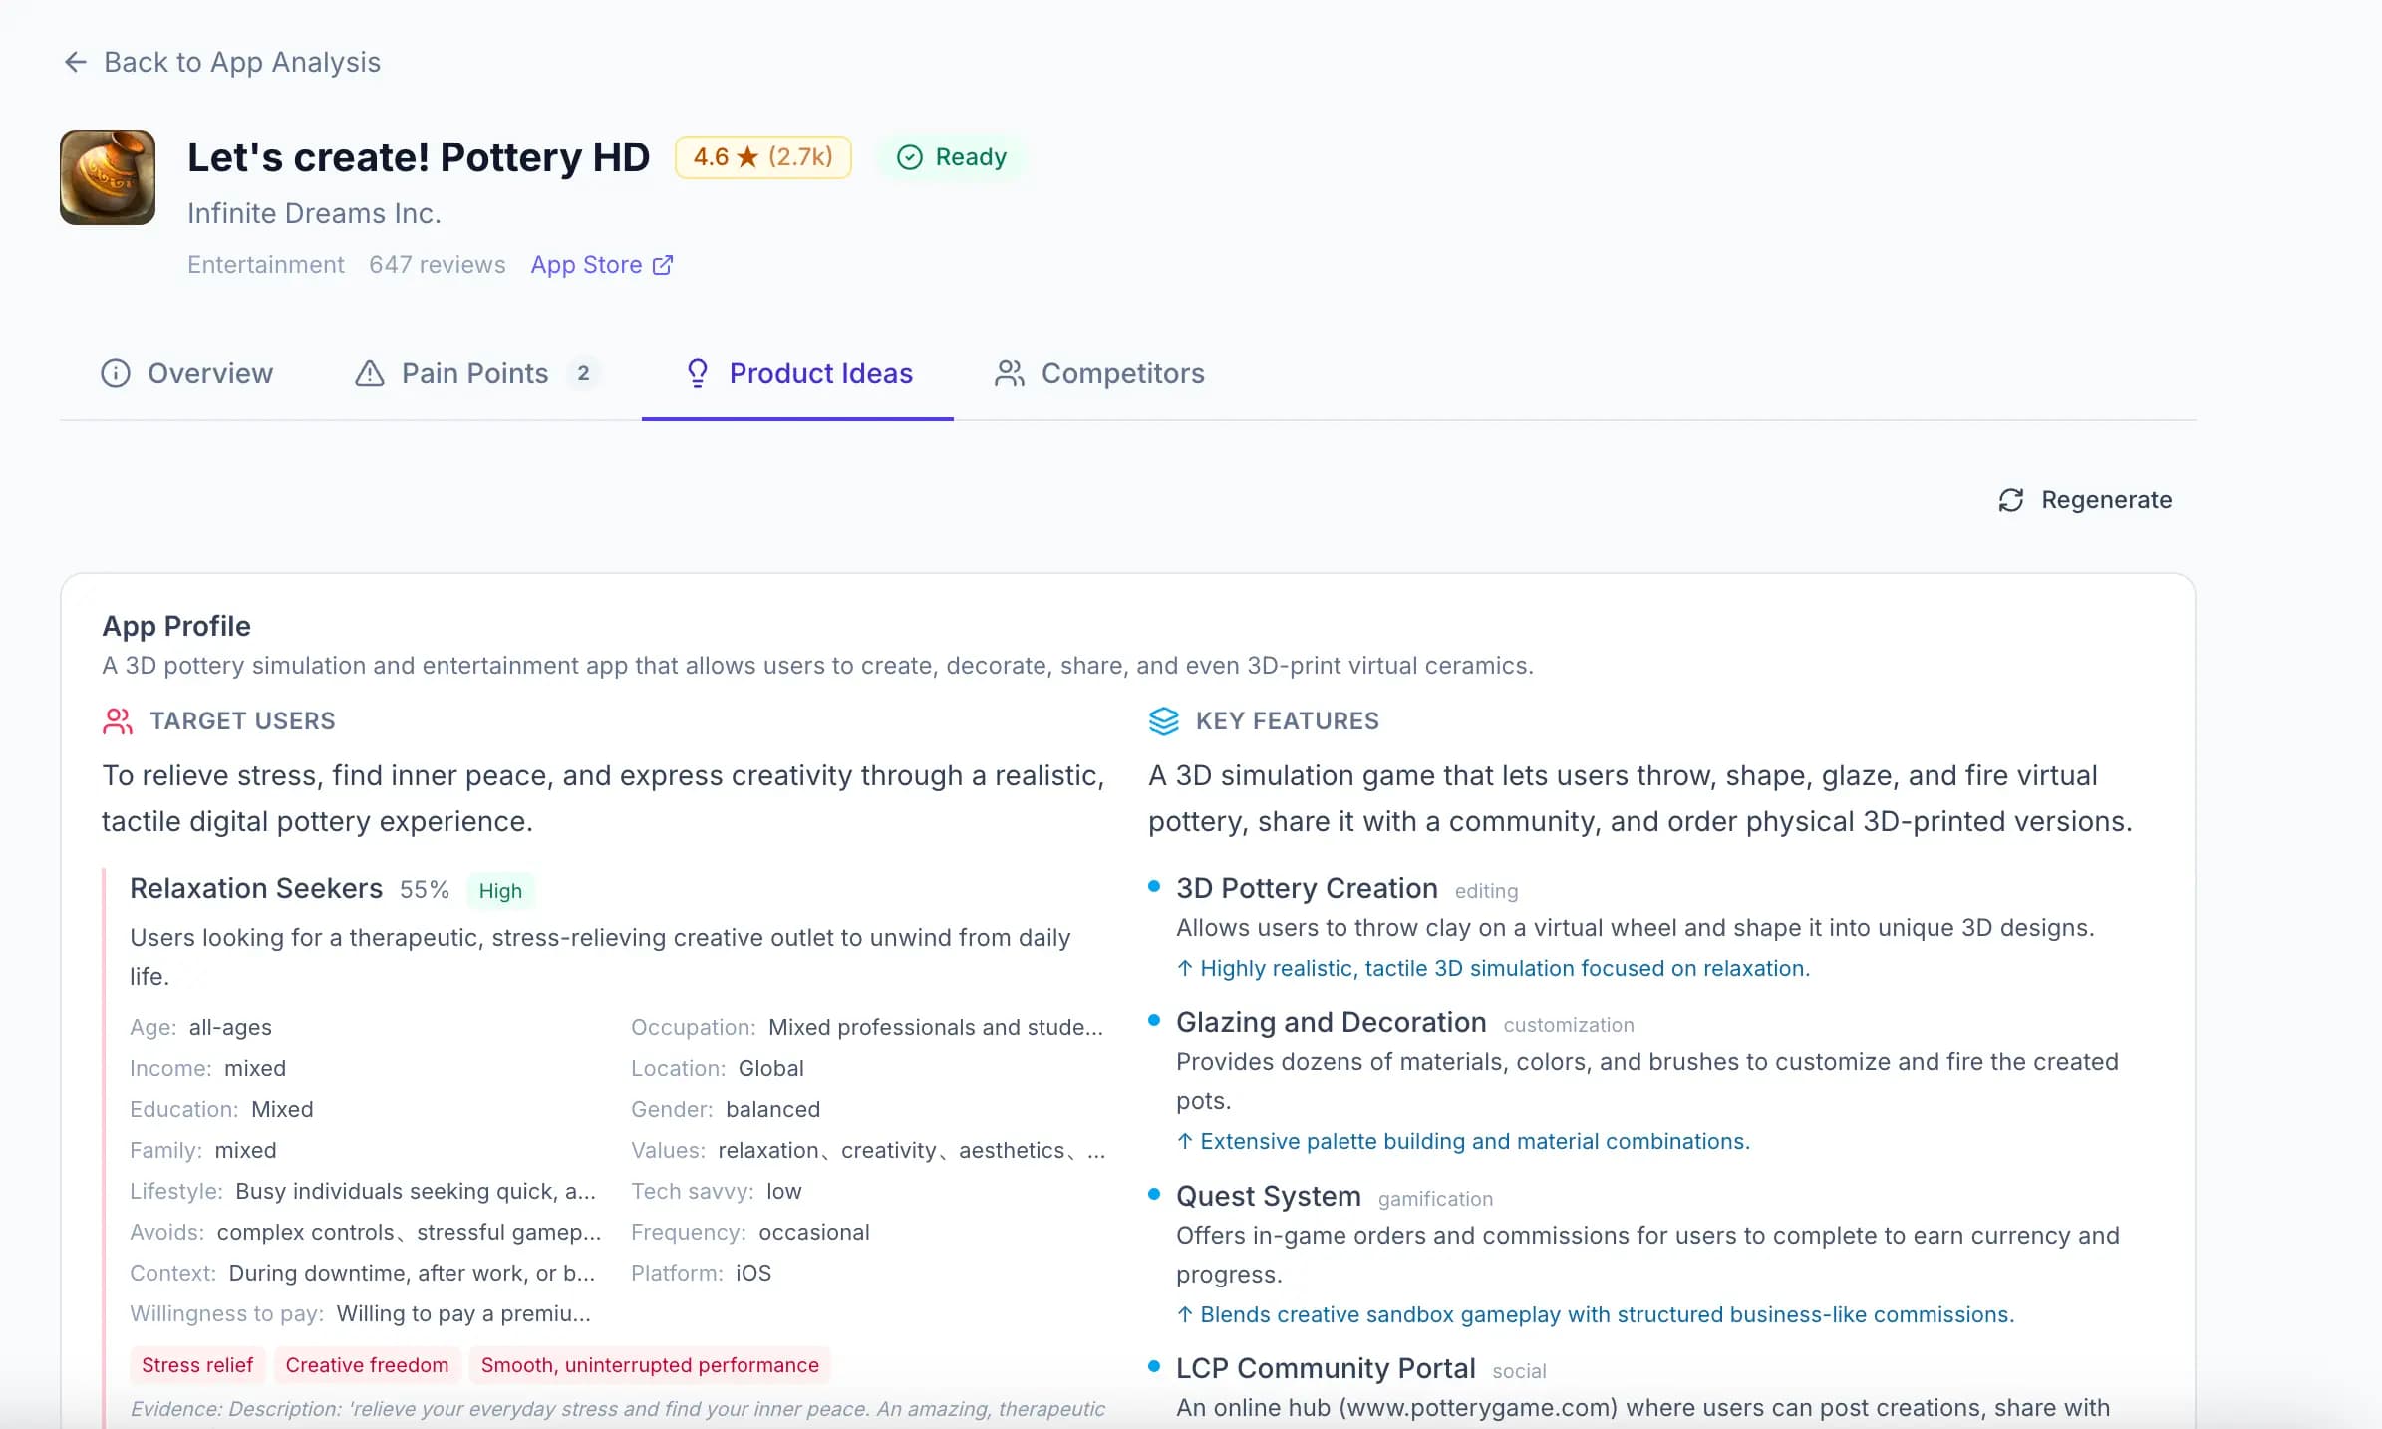
Task: Click the Ready checkmark icon
Action: 910,157
